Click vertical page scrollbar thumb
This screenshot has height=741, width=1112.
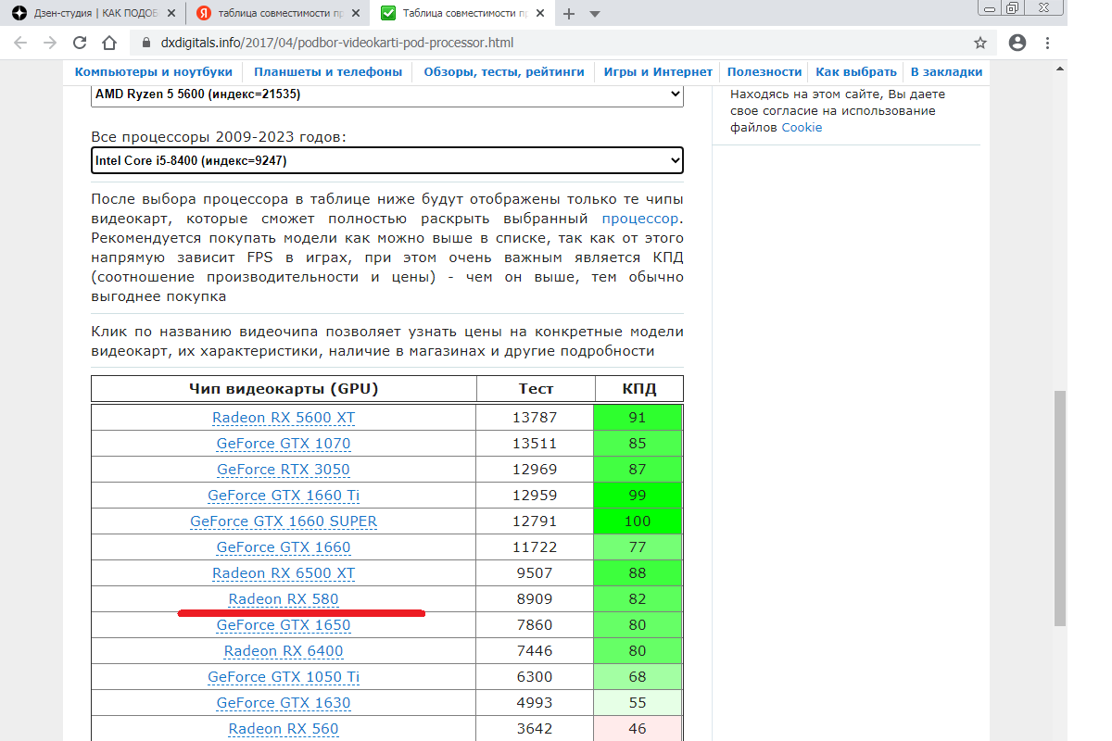(1059, 508)
